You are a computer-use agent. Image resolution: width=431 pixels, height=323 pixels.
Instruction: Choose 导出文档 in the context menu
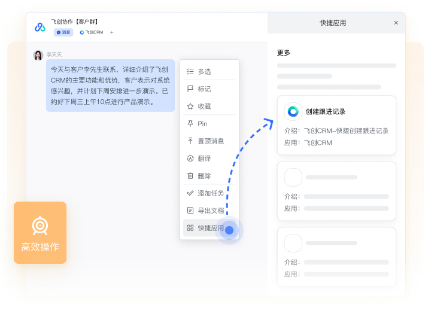210,211
